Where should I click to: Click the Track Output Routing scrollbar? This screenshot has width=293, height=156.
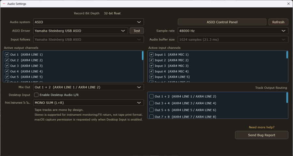(287, 97)
